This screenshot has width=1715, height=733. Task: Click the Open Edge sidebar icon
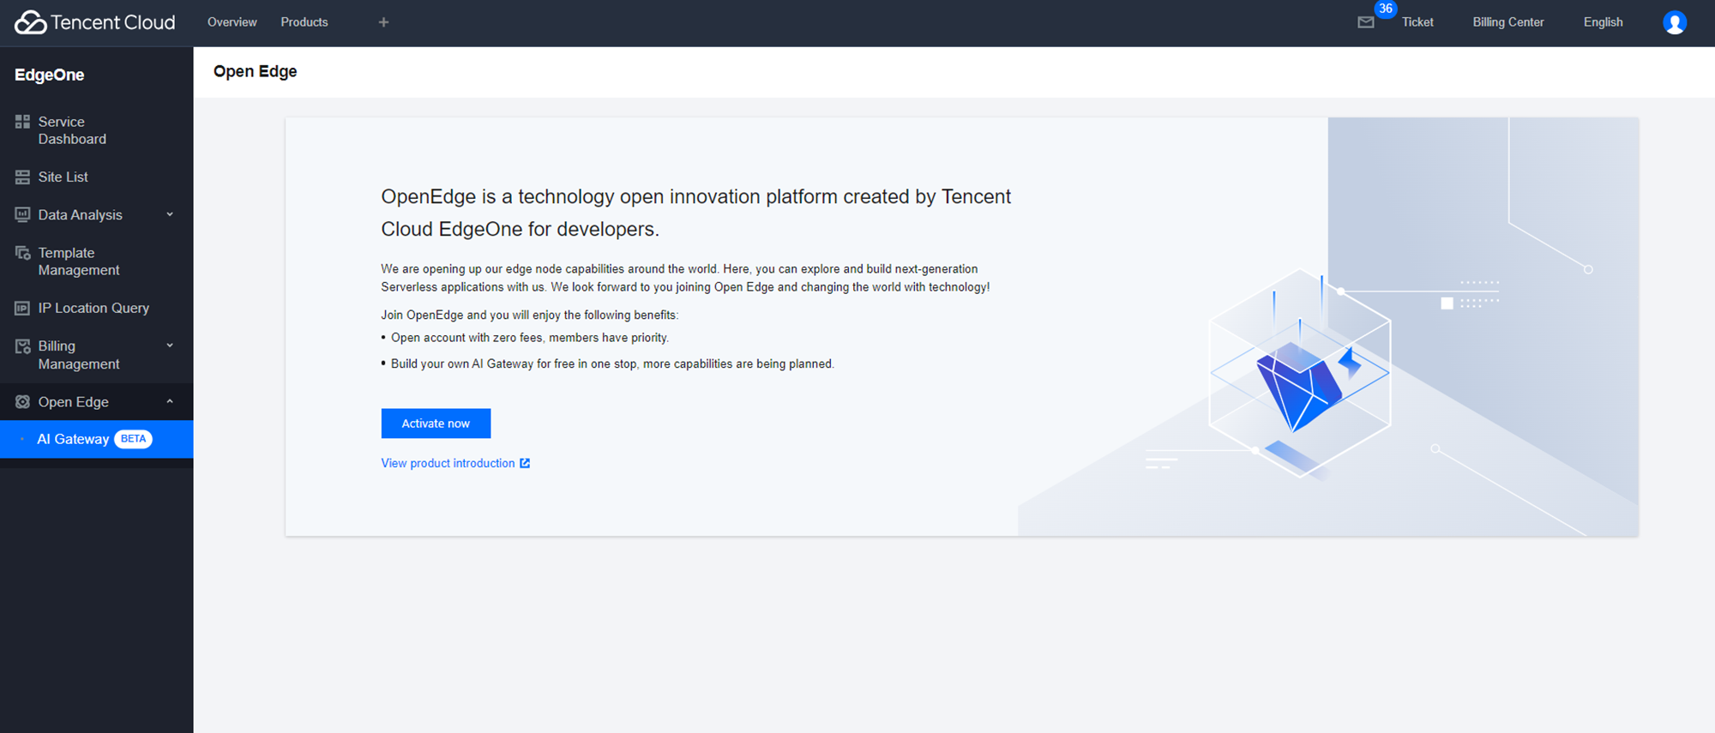pos(22,402)
